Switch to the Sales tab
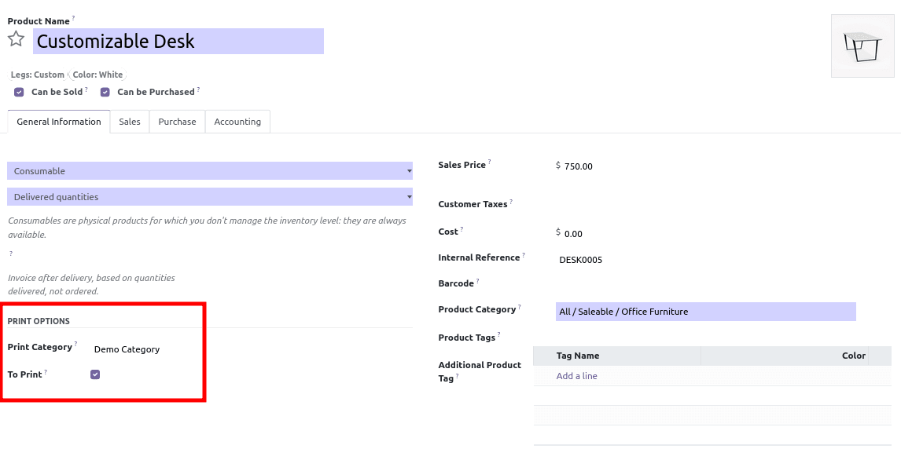The image size is (901, 449). [x=130, y=122]
